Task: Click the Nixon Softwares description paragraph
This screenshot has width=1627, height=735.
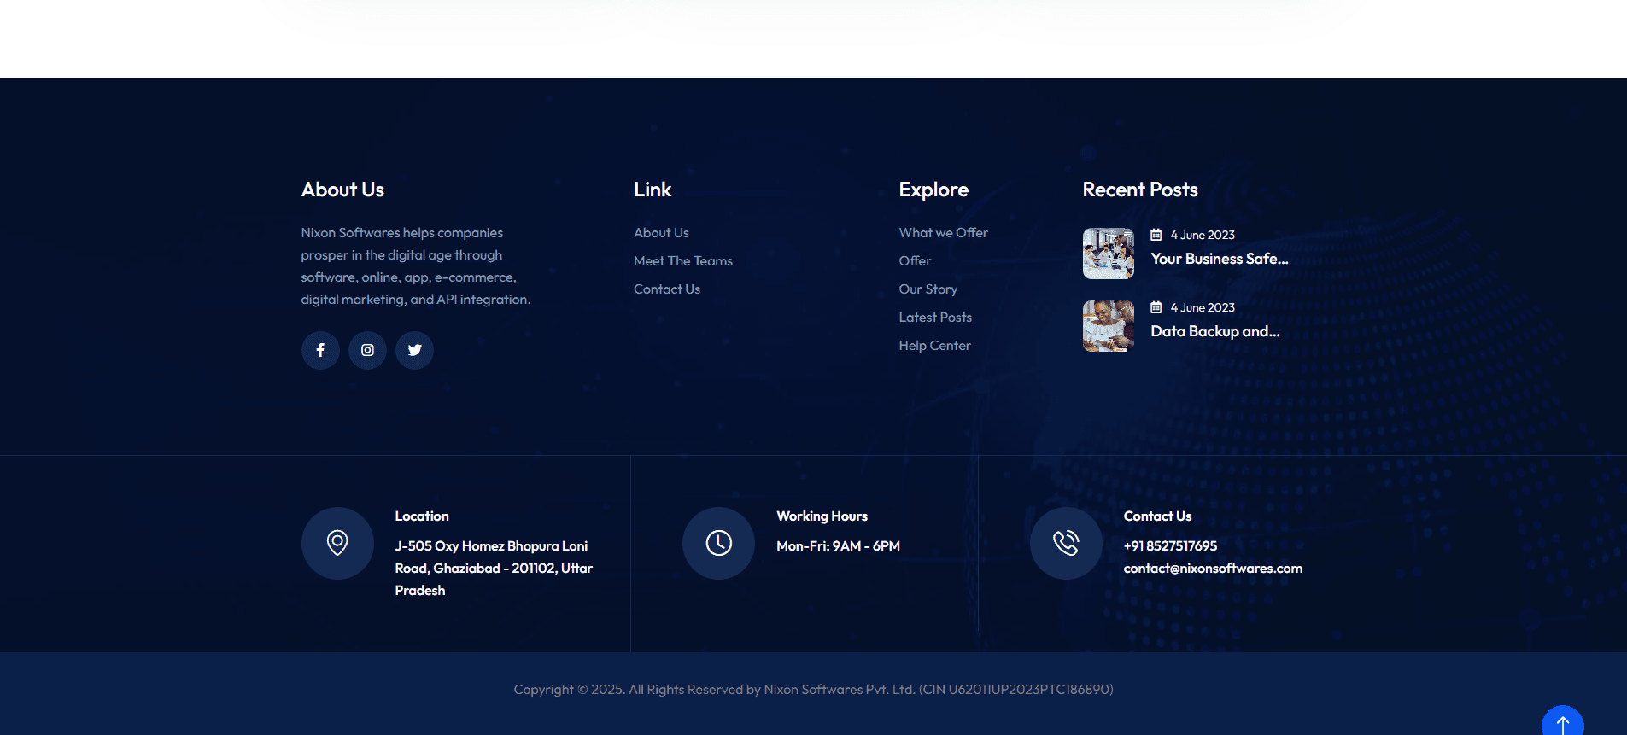Action: pos(416,266)
